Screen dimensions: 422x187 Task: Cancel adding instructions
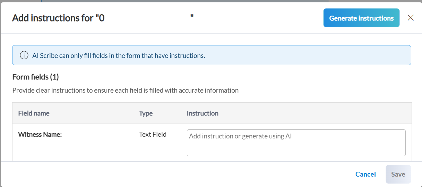pyautogui.click(x=365, y=174)
